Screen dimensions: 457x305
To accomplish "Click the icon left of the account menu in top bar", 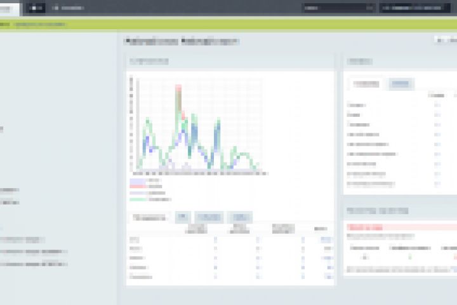I will click(385, 8).
